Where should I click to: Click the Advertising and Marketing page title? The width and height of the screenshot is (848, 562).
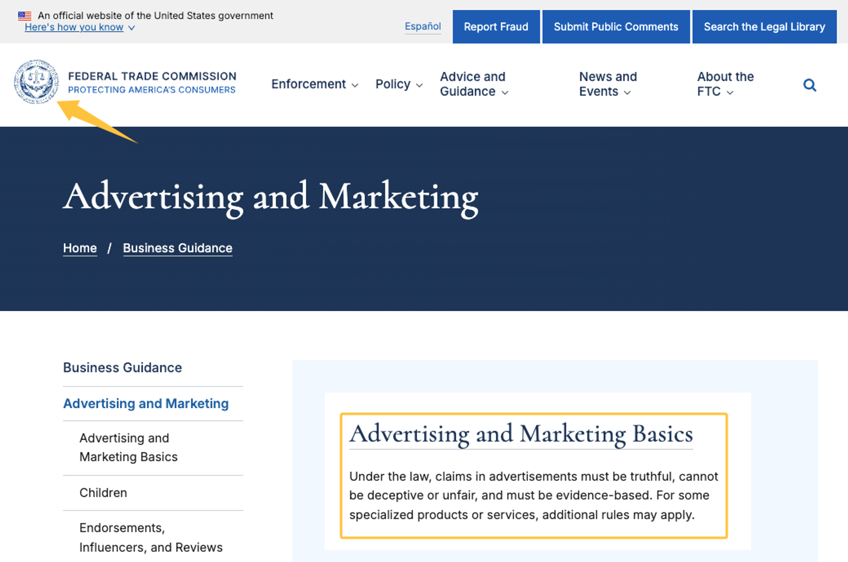(270, 197)
